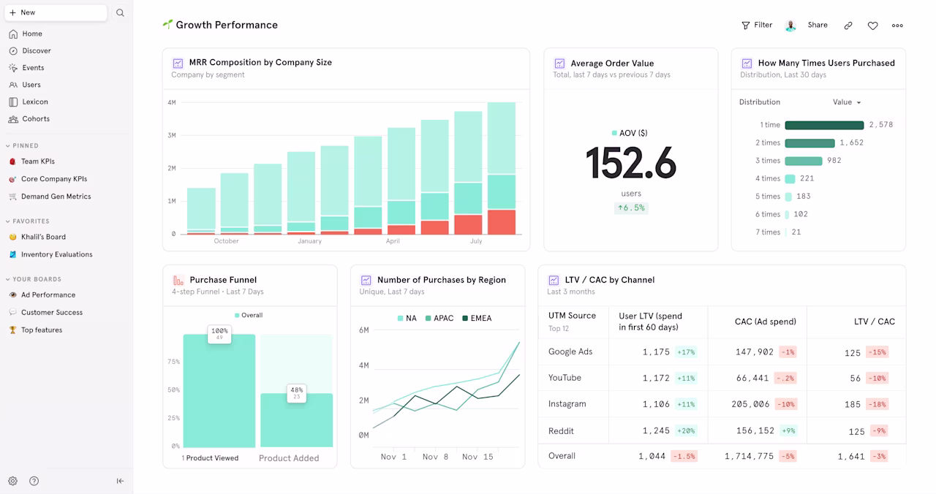Click the YouTube row label

click(x=565, y=378)
